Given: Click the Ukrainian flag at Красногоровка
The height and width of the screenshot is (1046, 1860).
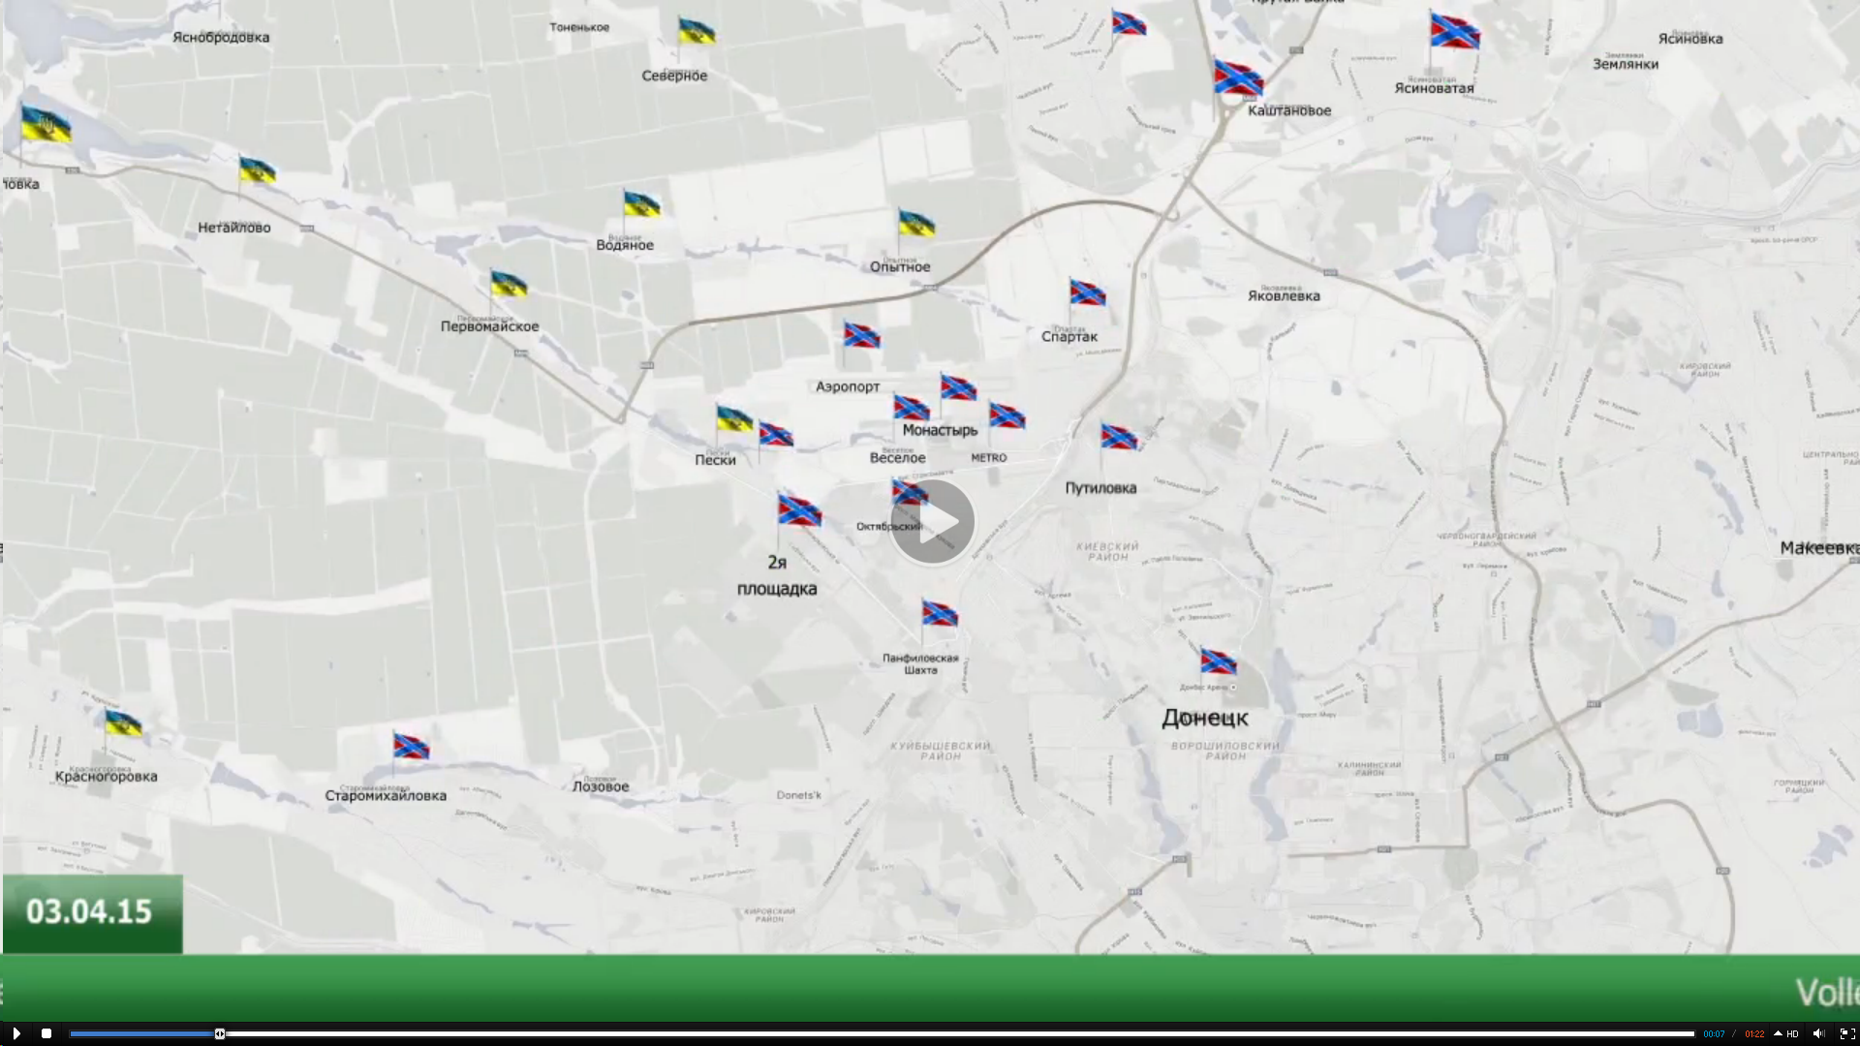Looking at the screenshot, I should click(123, 723).
